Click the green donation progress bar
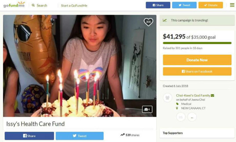Viewport: 236px width, 142px height. pyautogui.click(x=197, y=43)
